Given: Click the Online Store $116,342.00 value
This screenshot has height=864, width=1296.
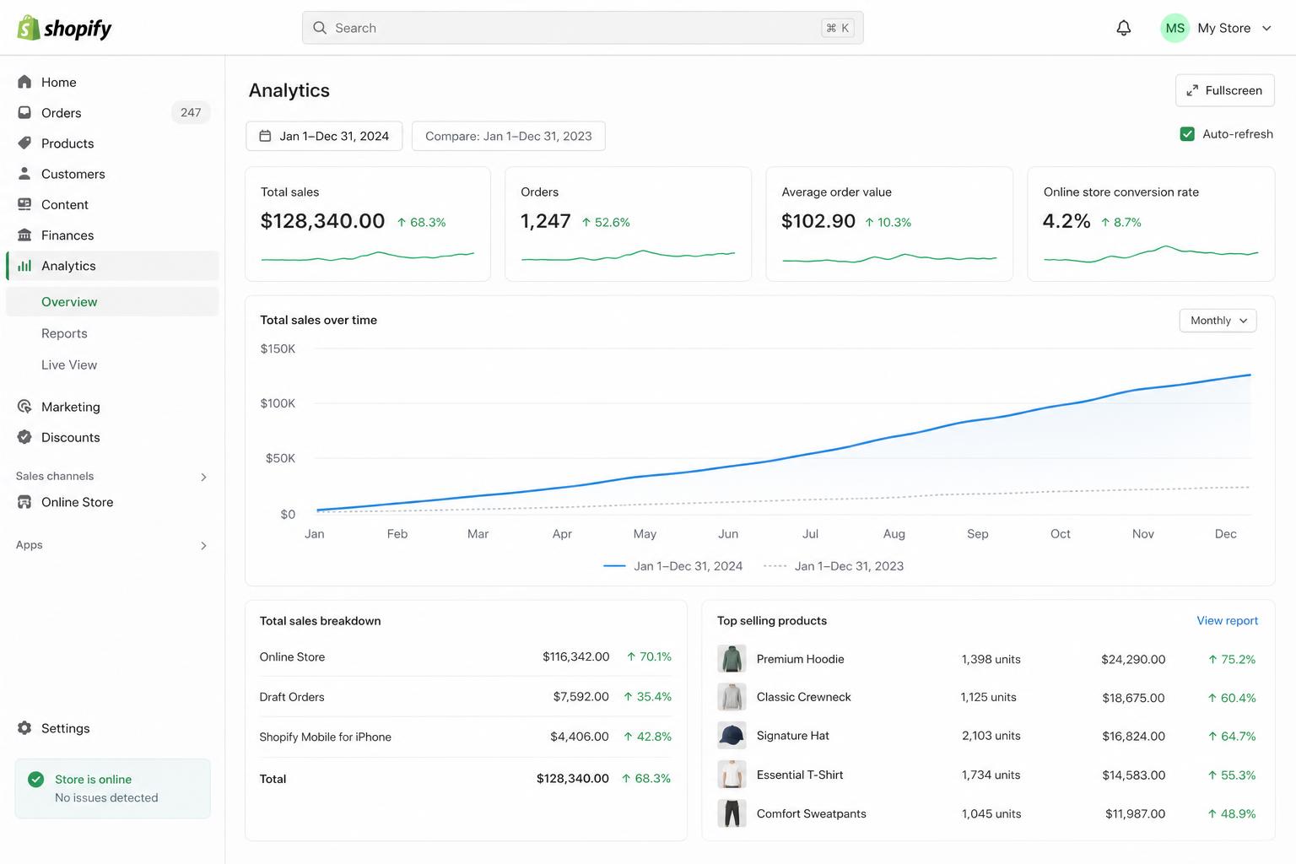Looking at the screenshot, I should (x=575, y=656).
